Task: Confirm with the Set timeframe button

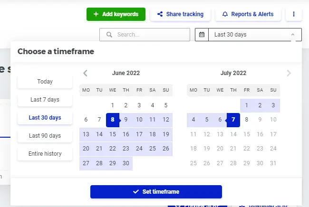Action: point(156,192)
